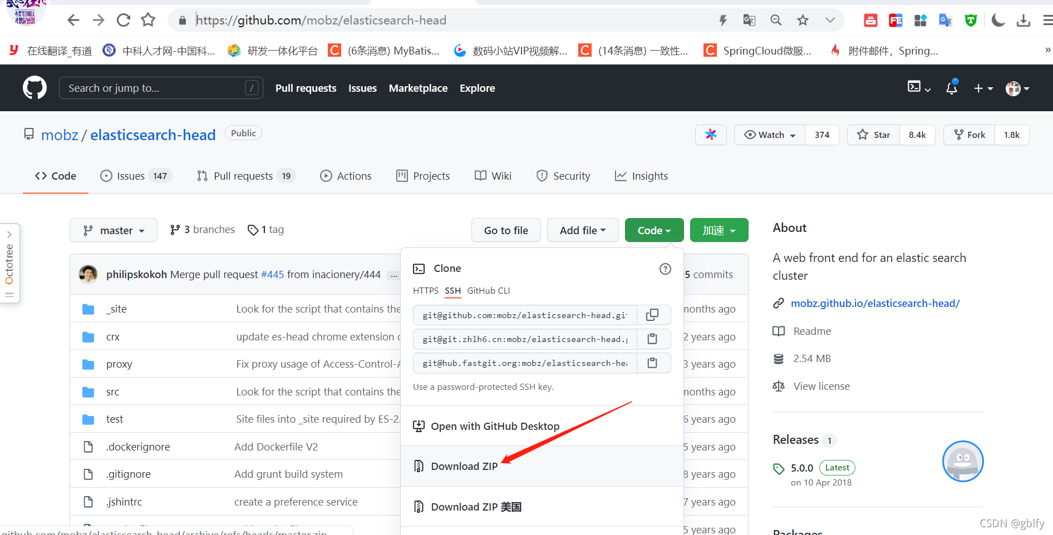Open the notifications bell
Viewport: 1053px width, 535px height.
[952, 87]
